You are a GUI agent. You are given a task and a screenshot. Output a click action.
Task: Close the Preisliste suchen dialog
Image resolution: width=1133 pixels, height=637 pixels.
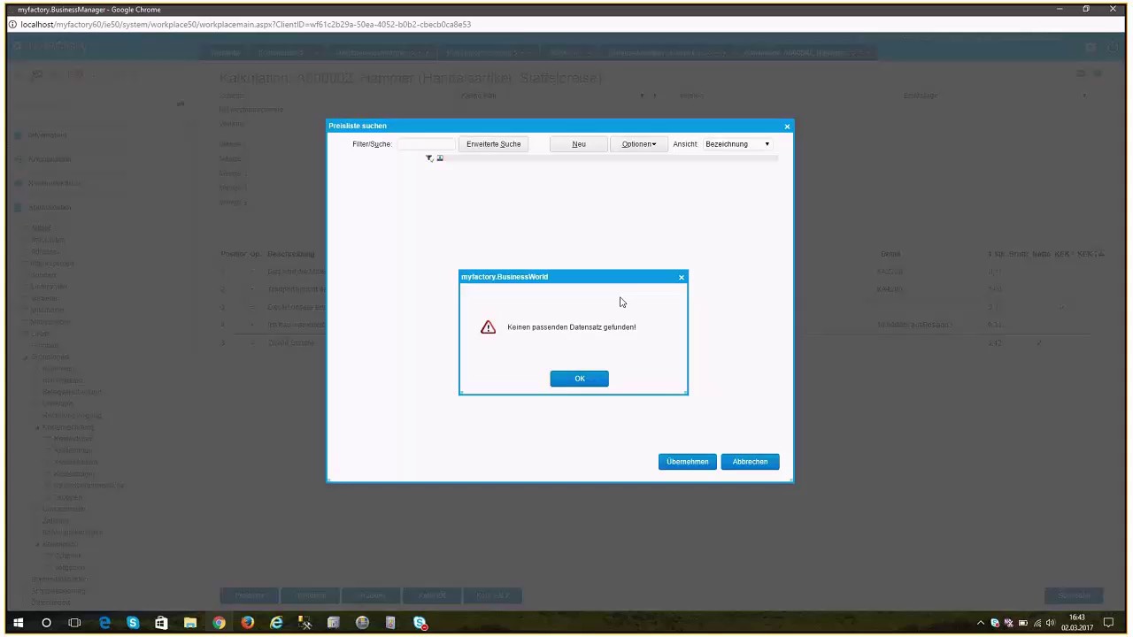click(787, 127)
